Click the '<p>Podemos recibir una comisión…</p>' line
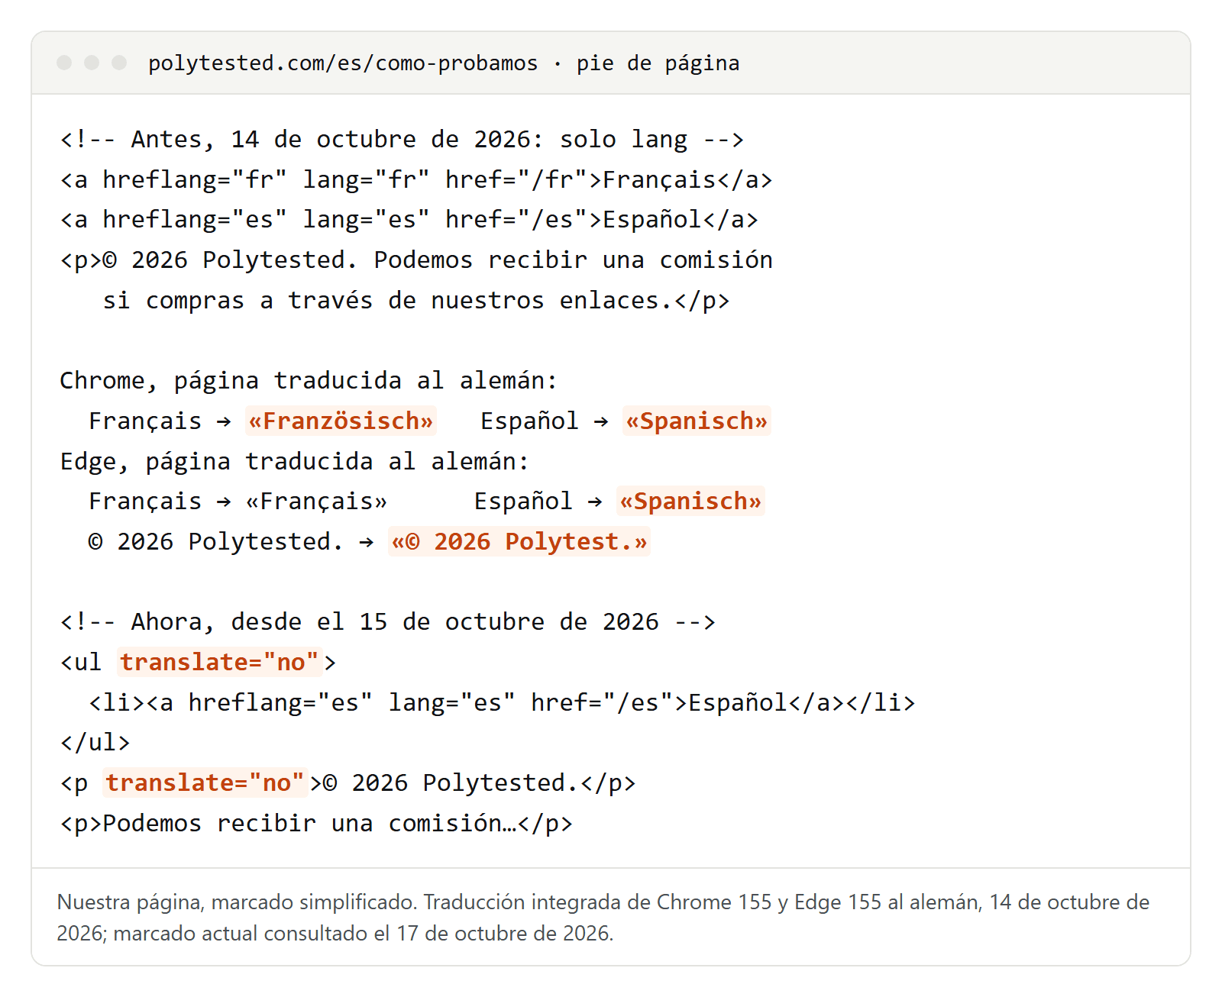1222x997 pixels. point(316,824)
